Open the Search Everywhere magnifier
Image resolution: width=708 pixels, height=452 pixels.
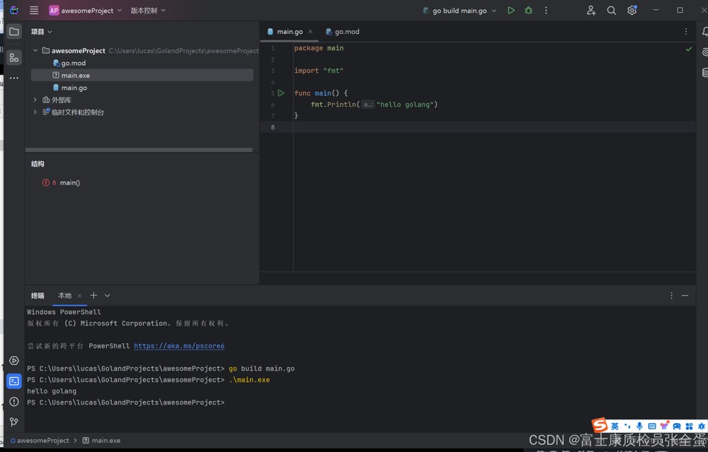click(611, 11)
